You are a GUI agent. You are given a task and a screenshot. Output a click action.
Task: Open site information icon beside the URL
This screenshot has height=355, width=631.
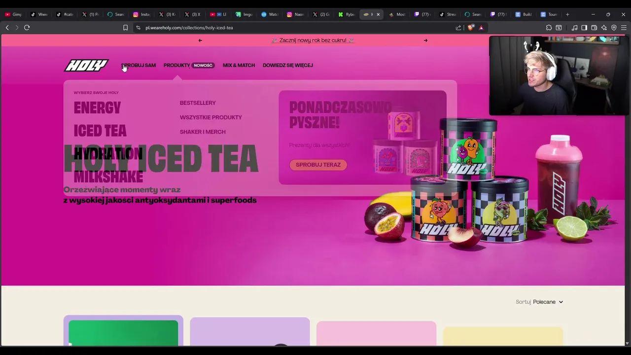point(138,28)
